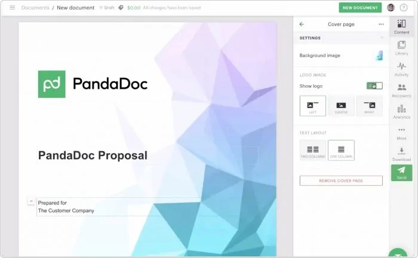Image resolution: width=418 pixels, height=258 pixels.
Task: Select the Left logo alignment option
Action: point(313,106)
